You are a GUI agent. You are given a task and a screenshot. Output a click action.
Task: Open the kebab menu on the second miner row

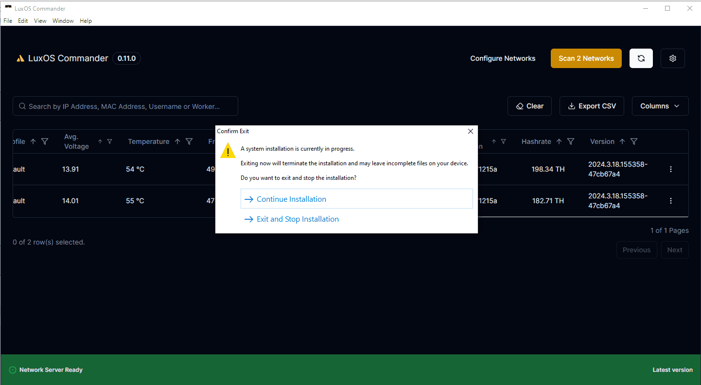671,200
